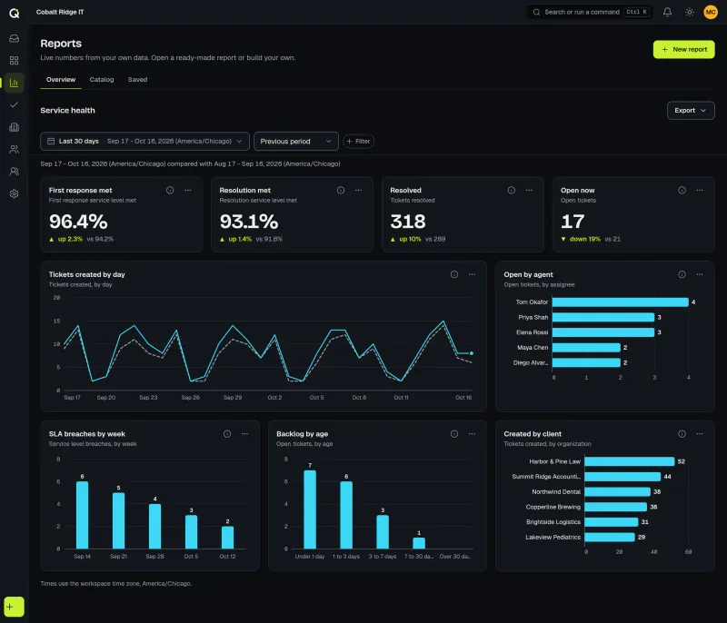This screenshot has height=623, width=727.
Task: Click the Tom Okafor bar in Open by agent
Action: (621, 302)
